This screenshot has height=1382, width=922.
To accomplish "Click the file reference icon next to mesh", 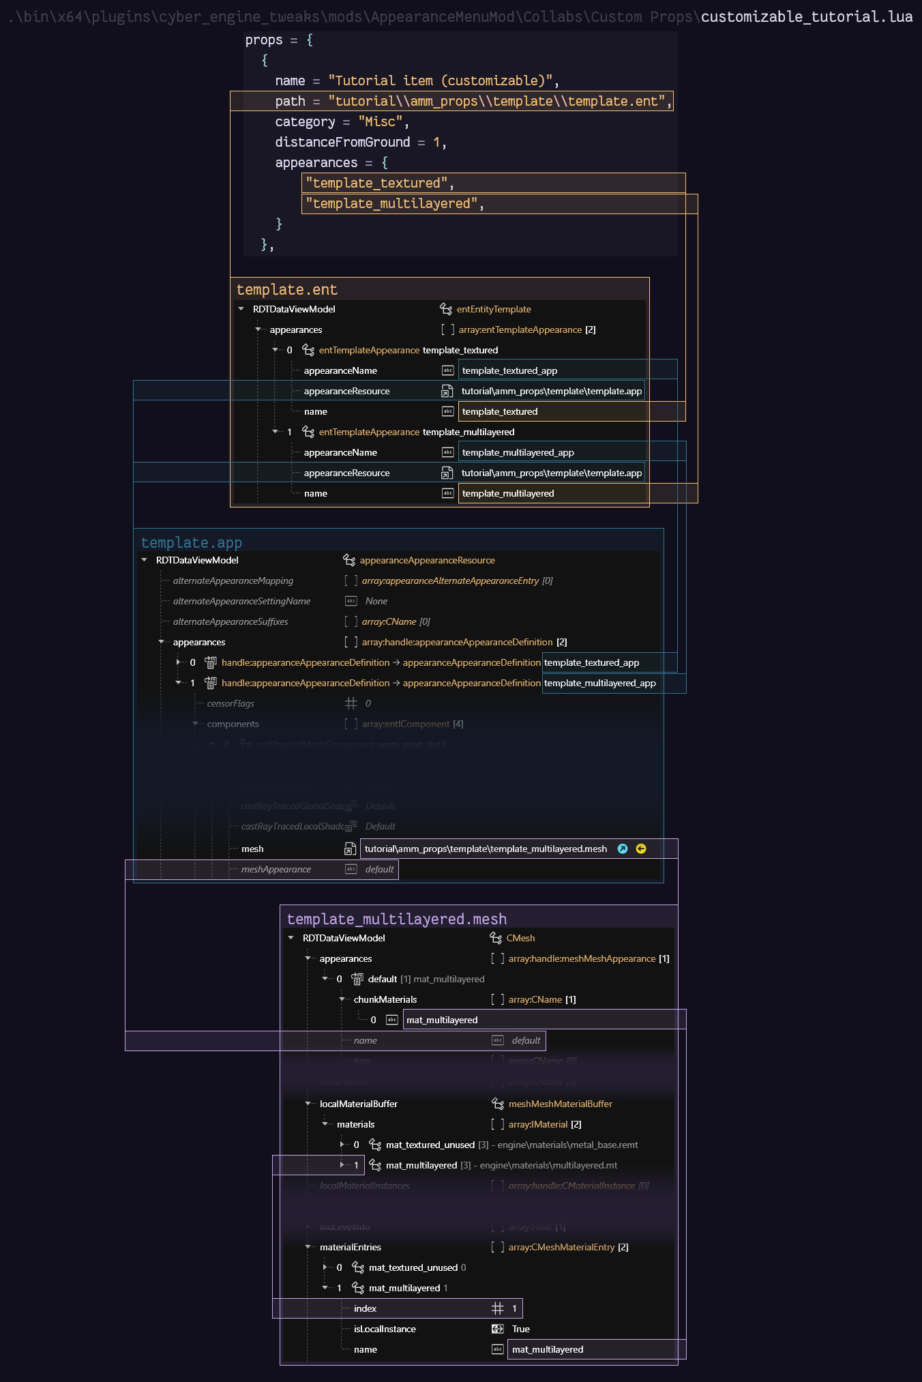I will 350,849.
